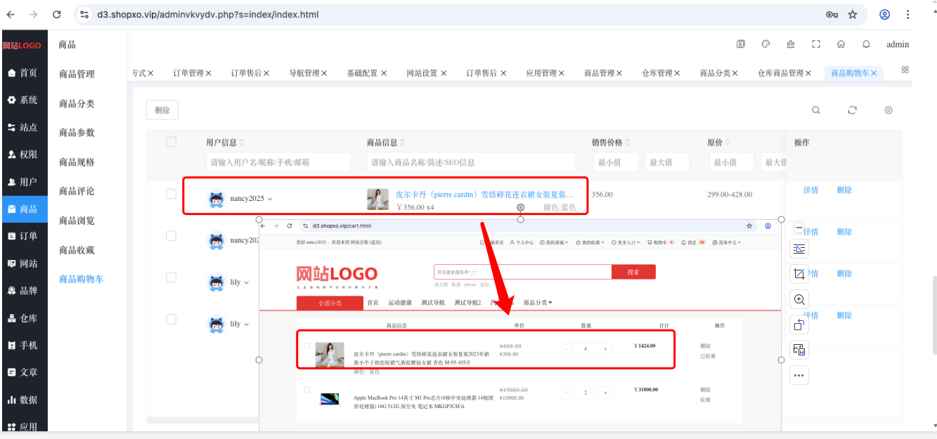Expand the nancy2025 chevron in the 皮尔卡丹 row
The image size is (937, 439).
coord(270,199)
